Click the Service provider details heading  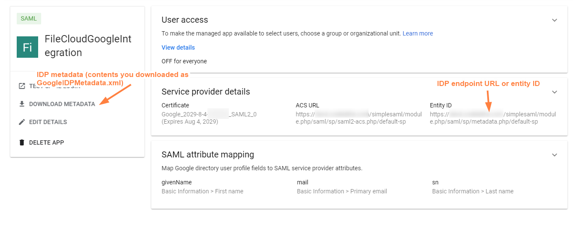pyautogui.click(x=205, y=92)
